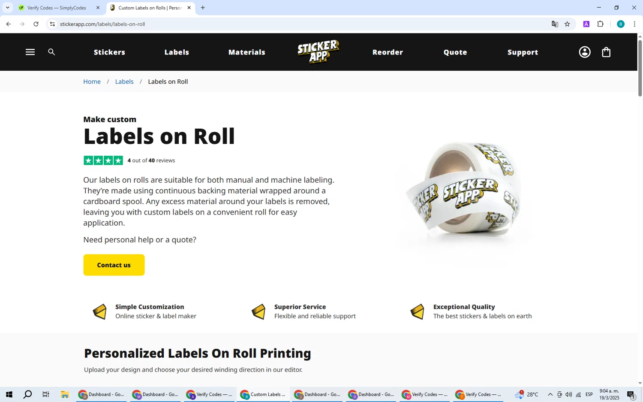Screen dimensions: 643x402
Task: Bookmark this page with star icon
Action: pos(567,24)
